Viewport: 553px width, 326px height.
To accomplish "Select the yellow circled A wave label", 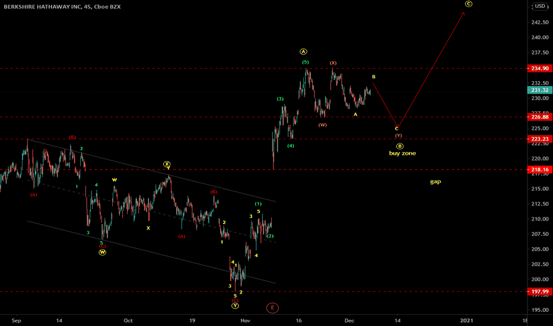I will click(x=303, y=52).
